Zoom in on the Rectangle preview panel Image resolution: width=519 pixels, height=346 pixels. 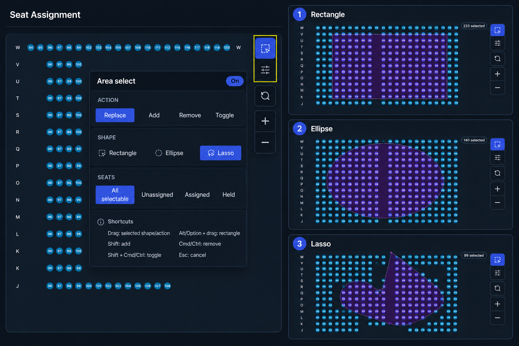(497, 74)
